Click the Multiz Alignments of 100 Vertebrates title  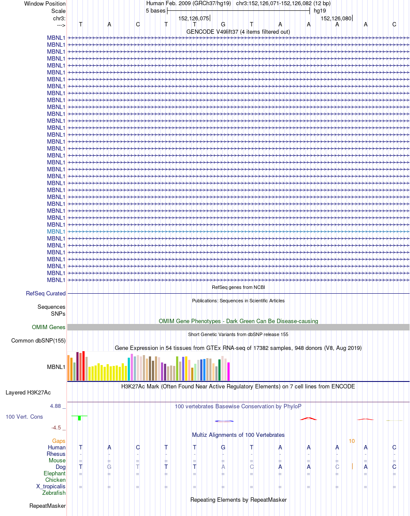(238, 435)
